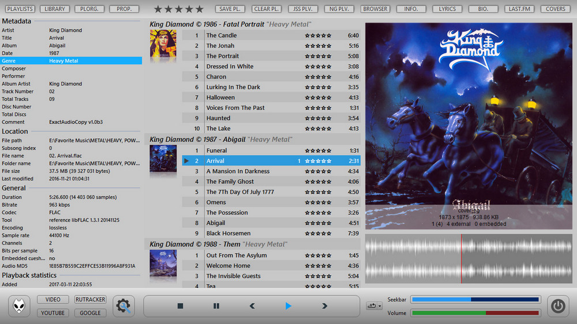Collapse the King Diamond 1986 Fatal Portrait group
The image size is (577, 324).
pyautogui.click(x=231, y=24)
